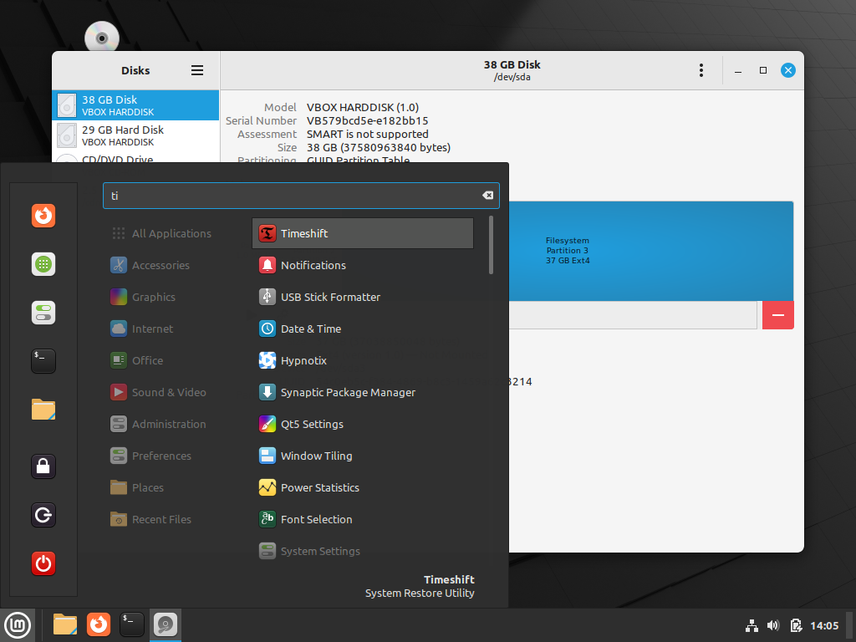Open the 14:05 clock calendar
The height and width of the screenshot is (642, 856).
[x=824, y=625]
